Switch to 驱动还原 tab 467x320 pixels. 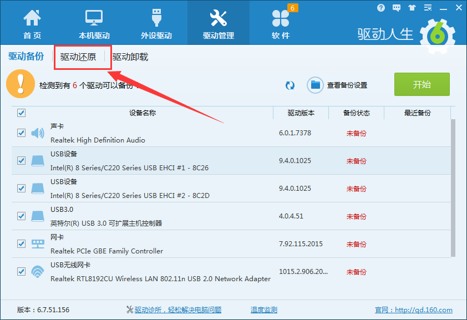(x=78, y=57)
